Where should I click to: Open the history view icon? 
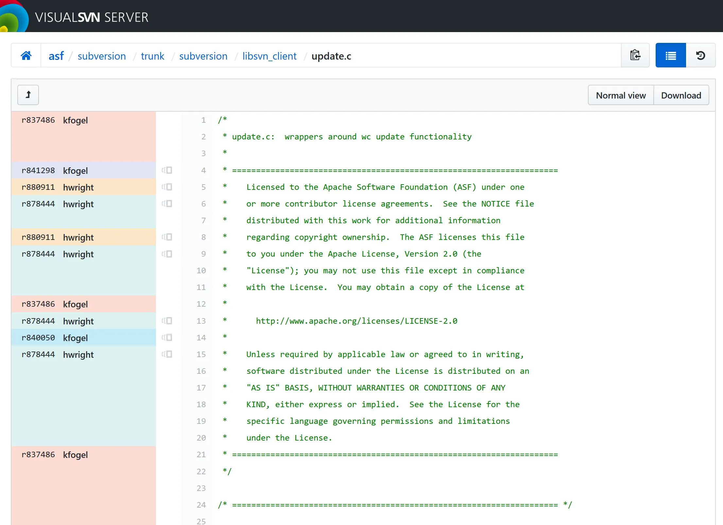pos(700,55)
